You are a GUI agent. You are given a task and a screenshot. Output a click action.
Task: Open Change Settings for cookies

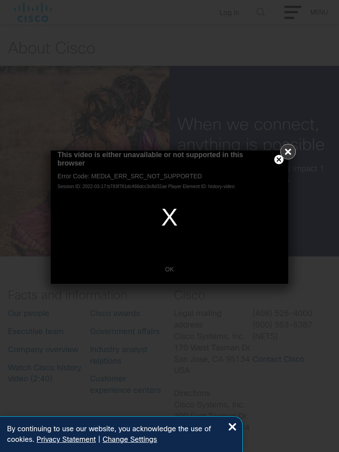[x=130, y=439]
